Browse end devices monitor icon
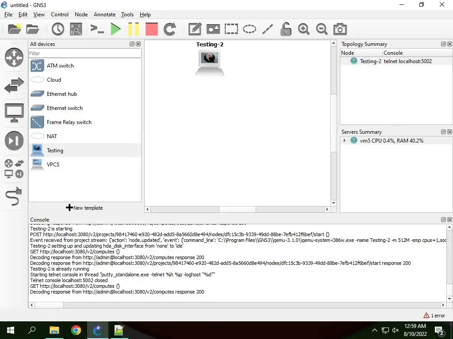Screen dimensions: 453x339 tap(14, 113)
